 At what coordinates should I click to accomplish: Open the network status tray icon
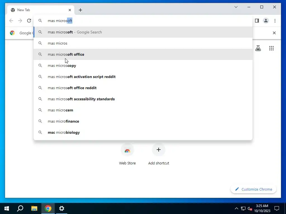(x=243, y=208)
